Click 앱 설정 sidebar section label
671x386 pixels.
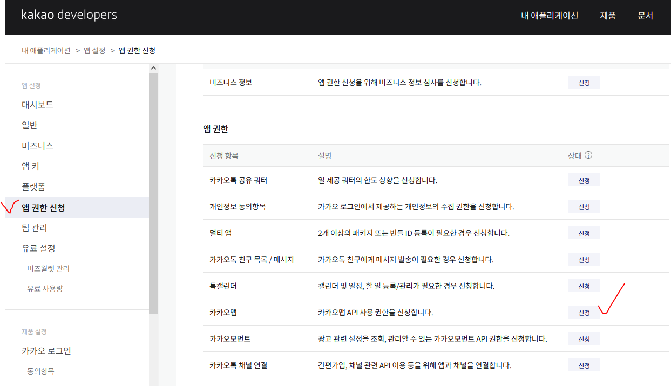tap(31, 85)
